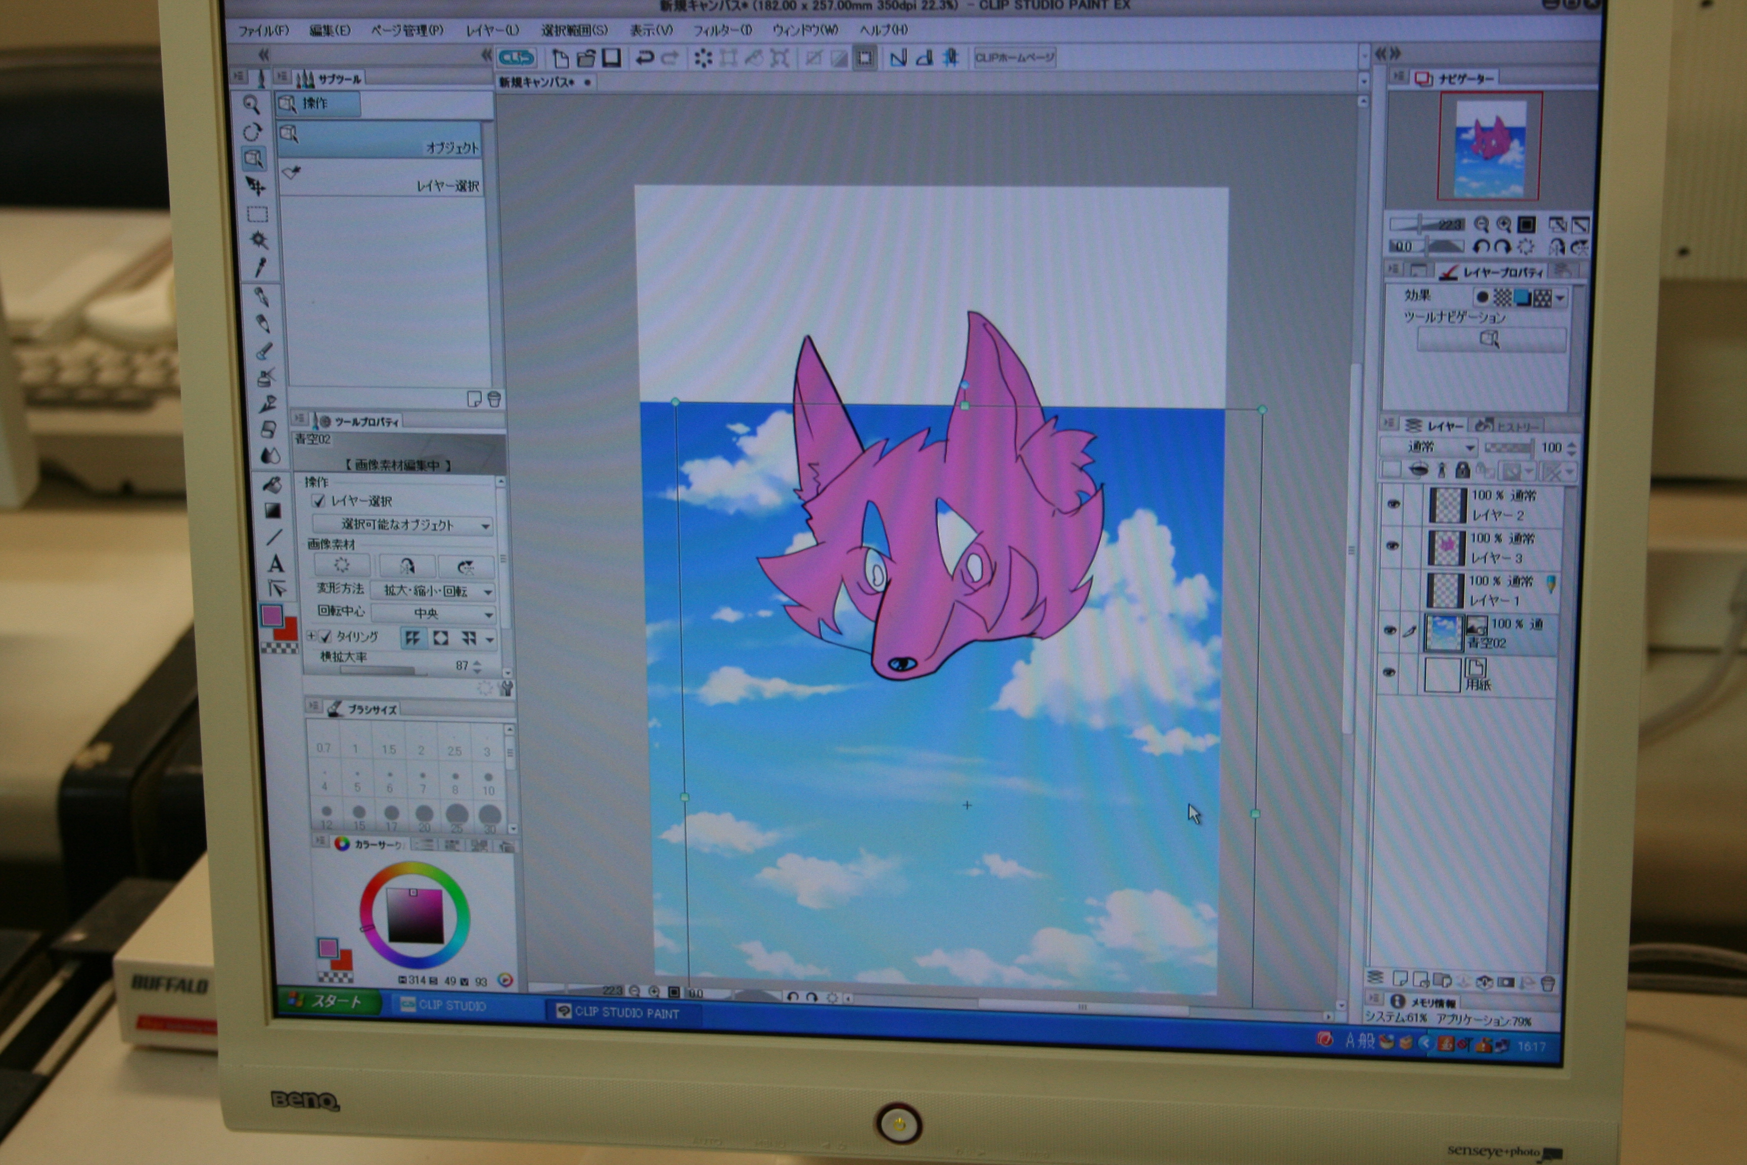1747x1165 pixels.
Task: Click the CLIP STUDIO logo button
Action: (516, 57)
